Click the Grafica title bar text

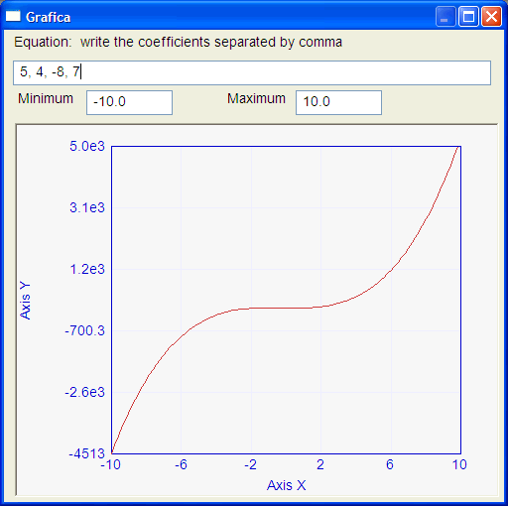click(49, 17)
